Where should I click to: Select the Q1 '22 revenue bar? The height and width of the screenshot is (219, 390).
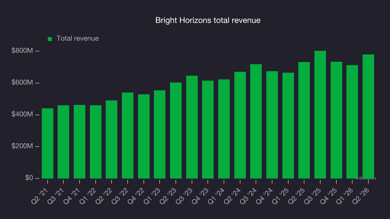tap(96, 142)
